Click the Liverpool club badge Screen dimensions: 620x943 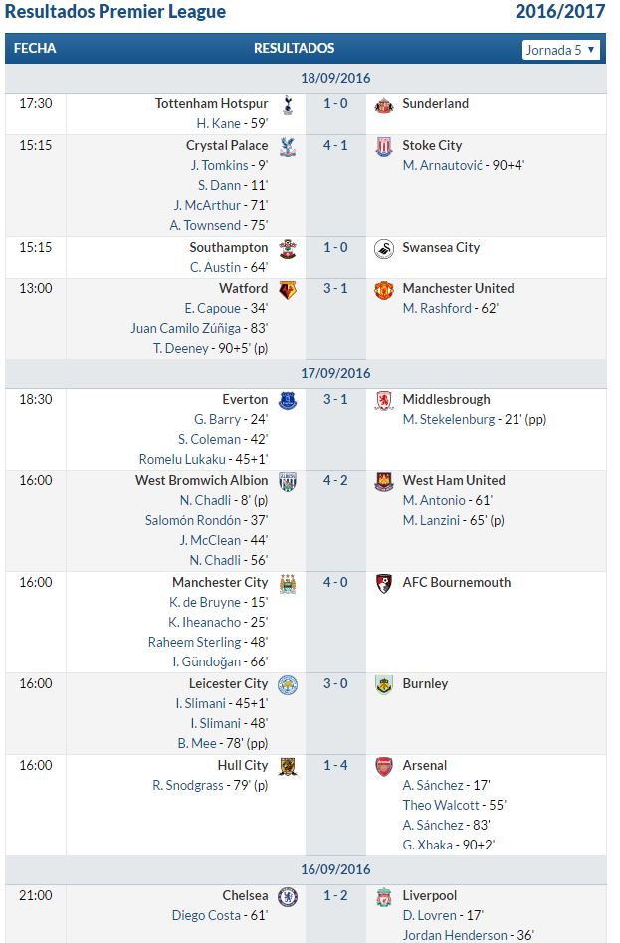click(384, 897)
